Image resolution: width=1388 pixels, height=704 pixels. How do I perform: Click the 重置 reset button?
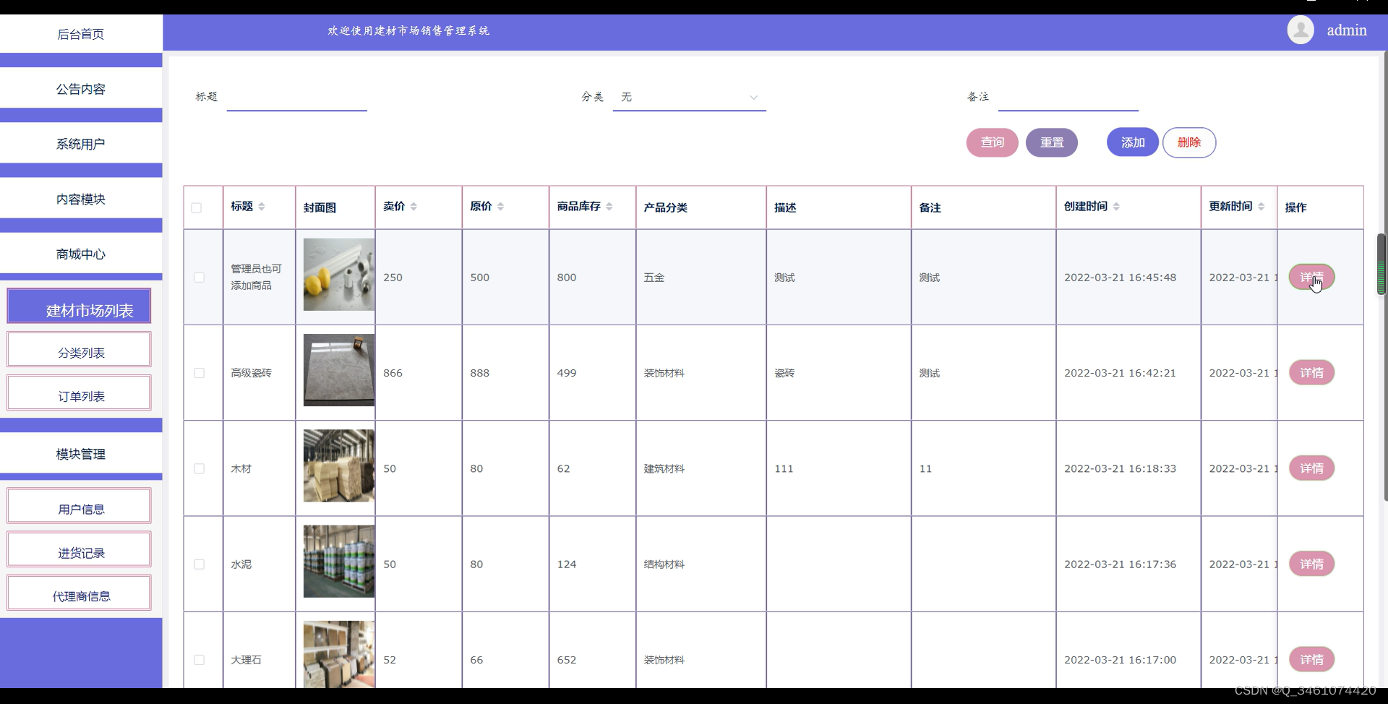point(1052,142)
